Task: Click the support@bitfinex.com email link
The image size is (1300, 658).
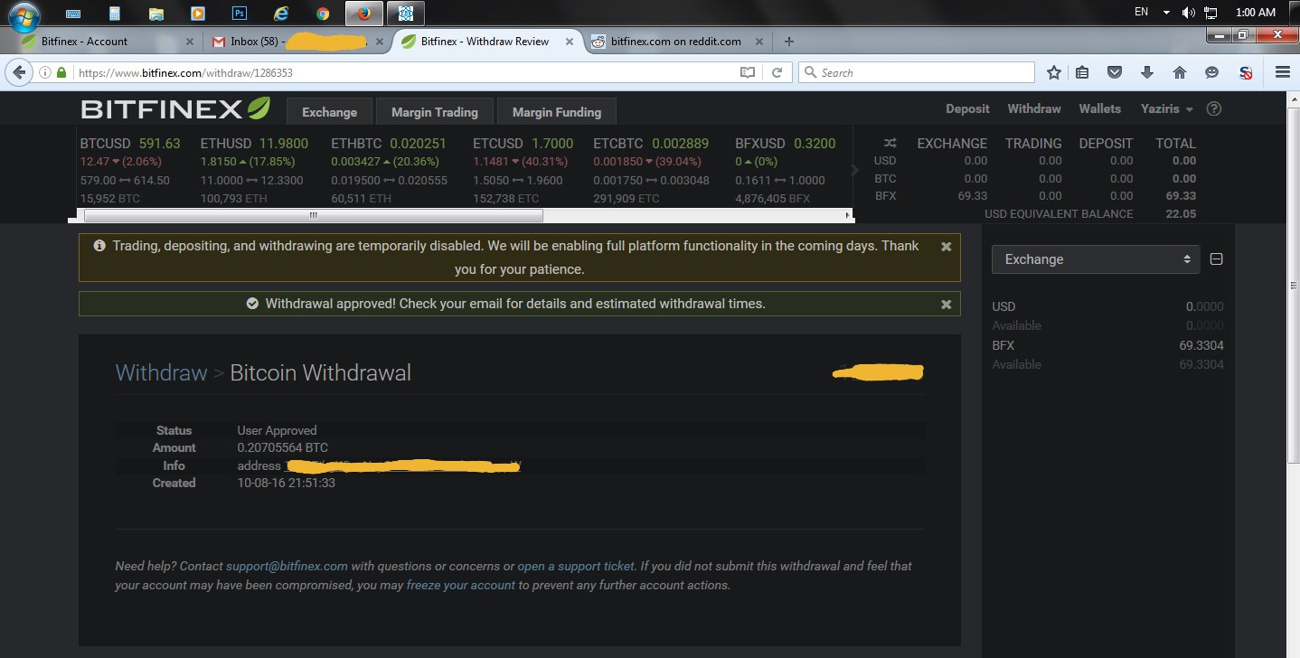Action: pyautogui.click(x=287, y=566)
